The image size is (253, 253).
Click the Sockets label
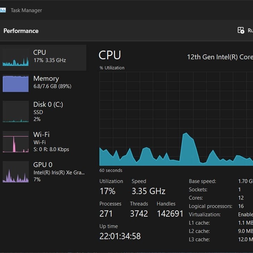pyautogui.click(x=198, y=190)
